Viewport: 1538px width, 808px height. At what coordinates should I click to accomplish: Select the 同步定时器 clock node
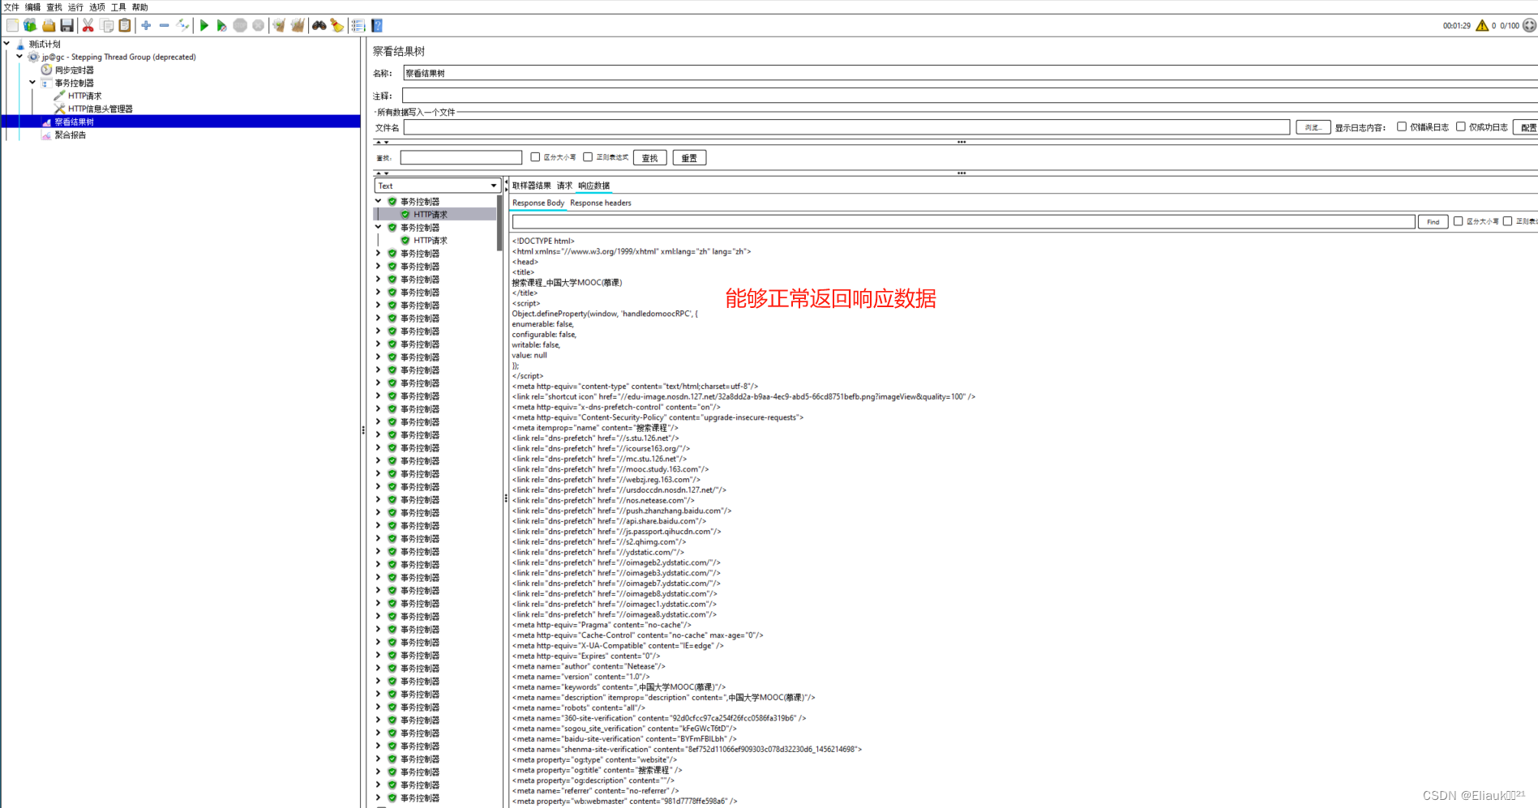tap(74, 71)
